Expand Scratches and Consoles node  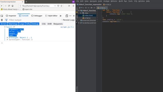(x=79, y=23)
